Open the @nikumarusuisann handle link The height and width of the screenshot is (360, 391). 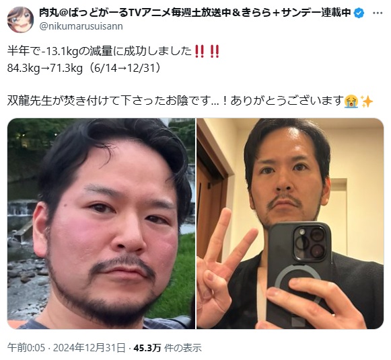point(81,26)
